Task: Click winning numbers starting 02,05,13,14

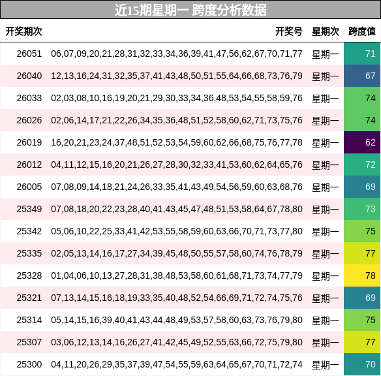Action: tap(177, 253)
